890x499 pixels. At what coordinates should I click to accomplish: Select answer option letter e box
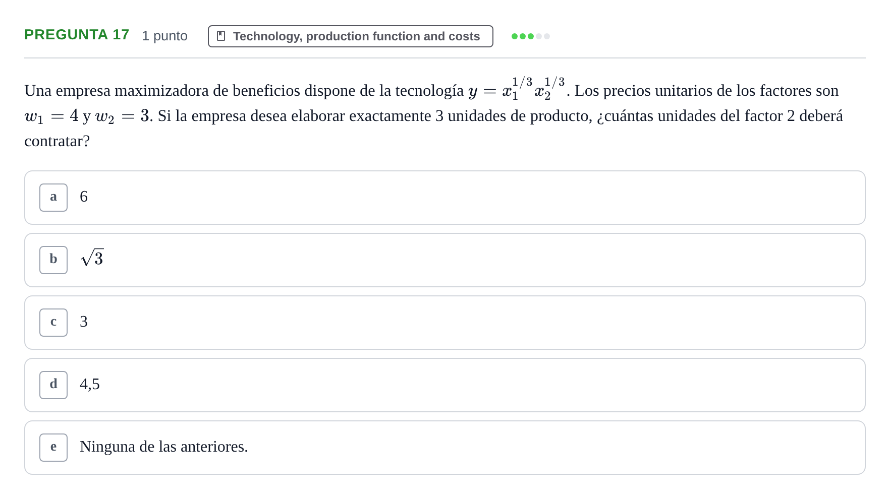53,448
